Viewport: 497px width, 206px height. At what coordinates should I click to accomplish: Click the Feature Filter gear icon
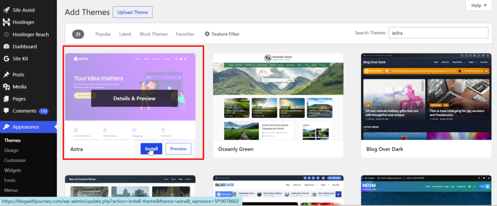(207, 34)
